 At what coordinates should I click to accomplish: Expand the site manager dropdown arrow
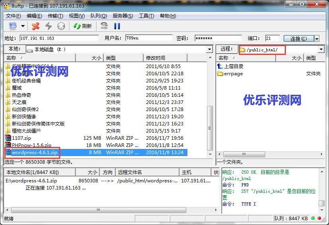point(23,26)
